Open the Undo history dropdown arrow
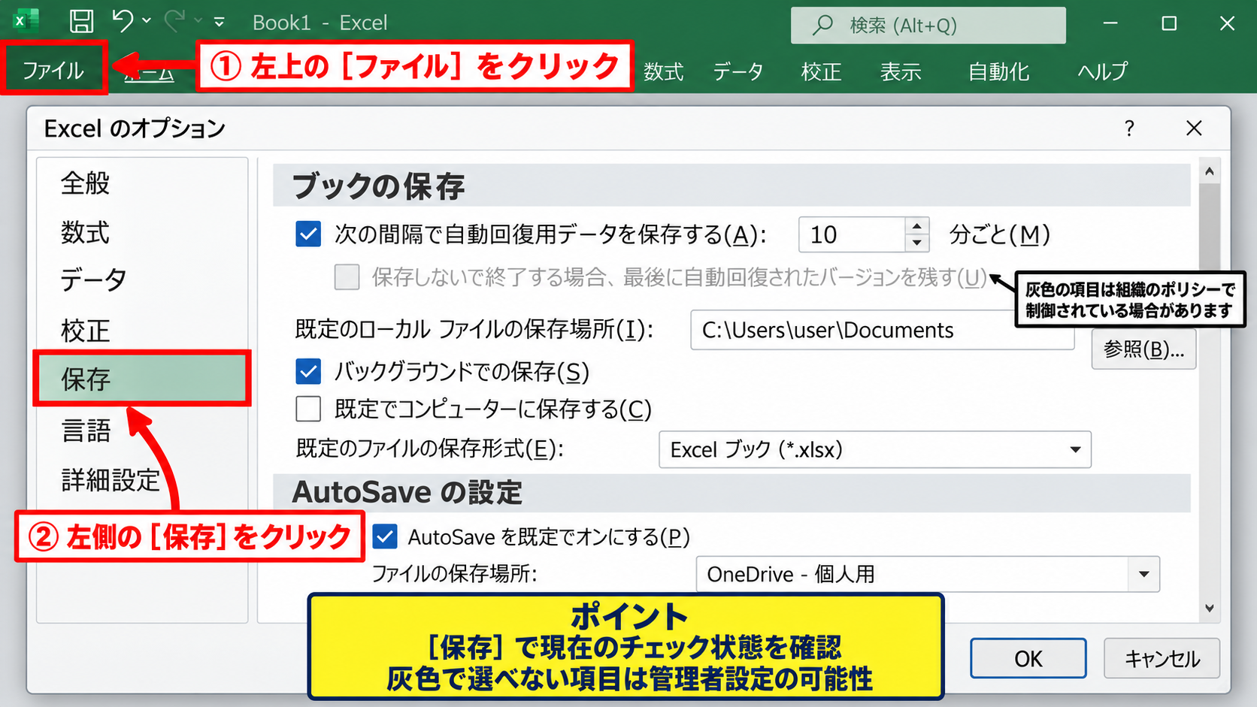The height and width of the screenshot is (707, 1257). point(147,21)
